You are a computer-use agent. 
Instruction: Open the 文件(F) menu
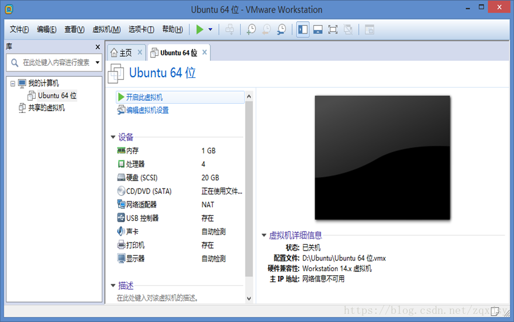tap(19, 29)
